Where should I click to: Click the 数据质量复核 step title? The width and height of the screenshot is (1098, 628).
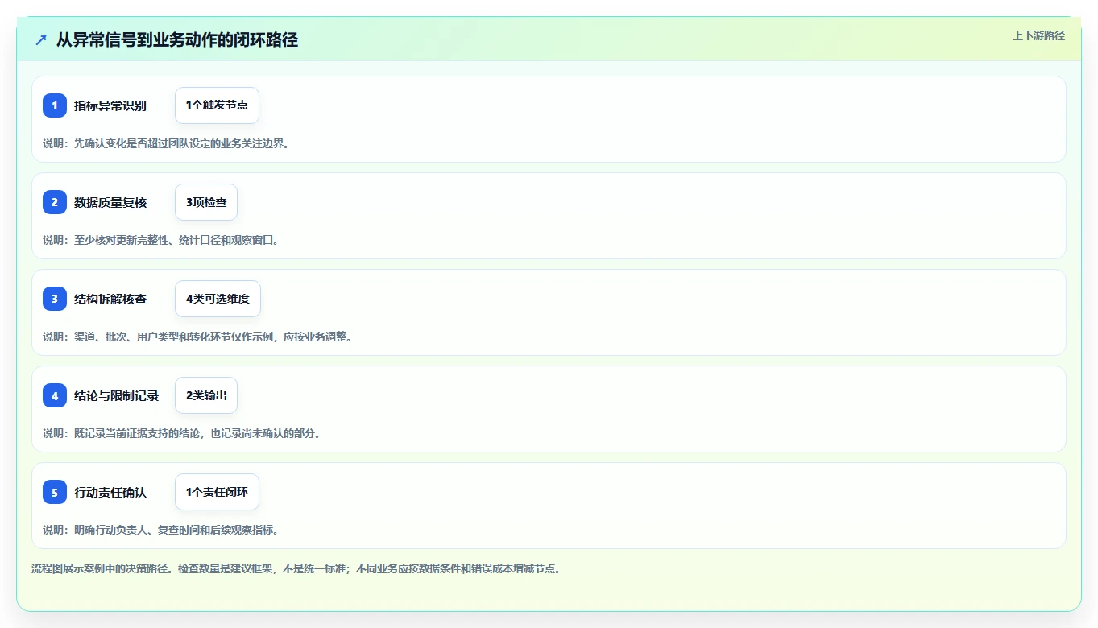click(110, 202)
